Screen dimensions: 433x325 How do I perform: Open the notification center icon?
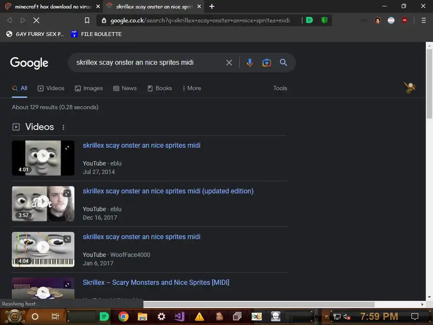(x=414, y=317)
